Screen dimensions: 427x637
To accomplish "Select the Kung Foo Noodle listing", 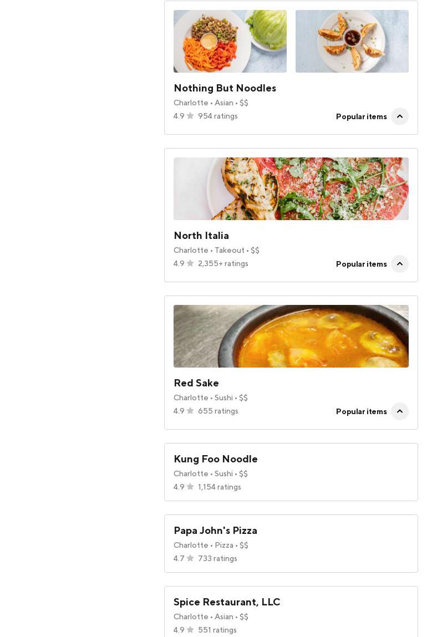I will [215, 459].
